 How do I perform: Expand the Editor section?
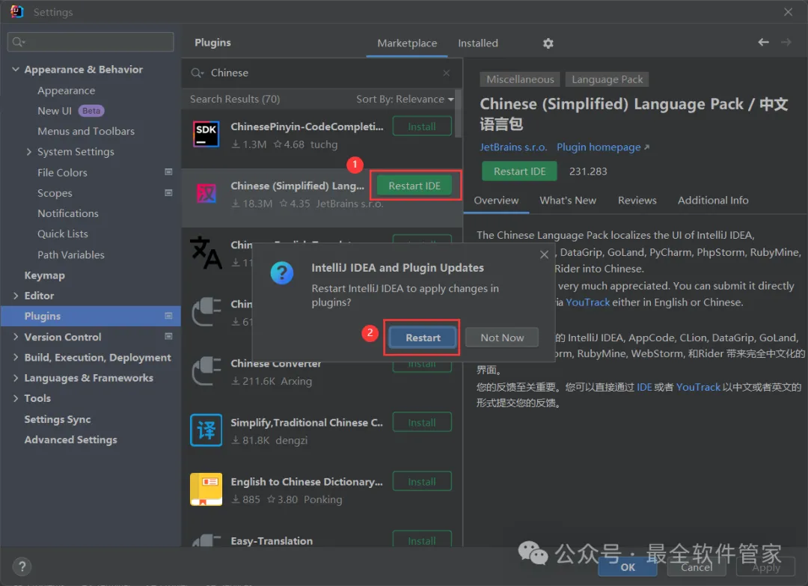[x=16, y=296]
